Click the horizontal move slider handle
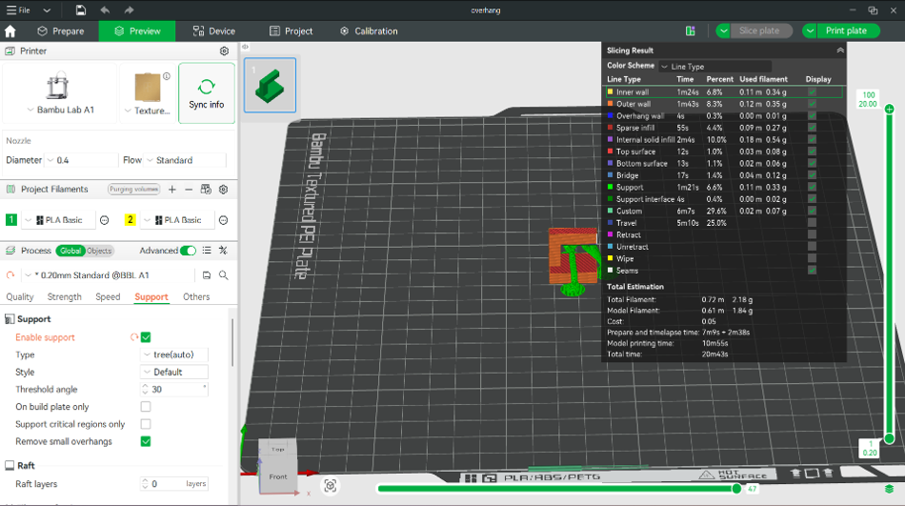This screenshot has width=905, height=506. tap(736, 489)
